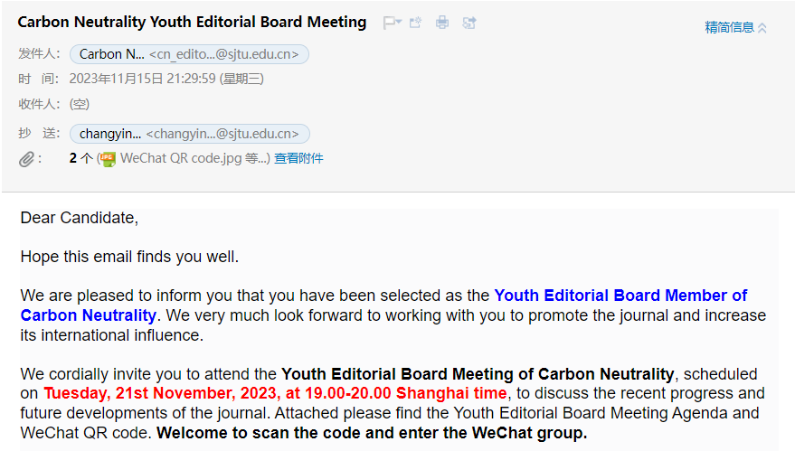Click the paperclip attachment icon
This screenshot has width=795, height=451.
tap(28, 159)
